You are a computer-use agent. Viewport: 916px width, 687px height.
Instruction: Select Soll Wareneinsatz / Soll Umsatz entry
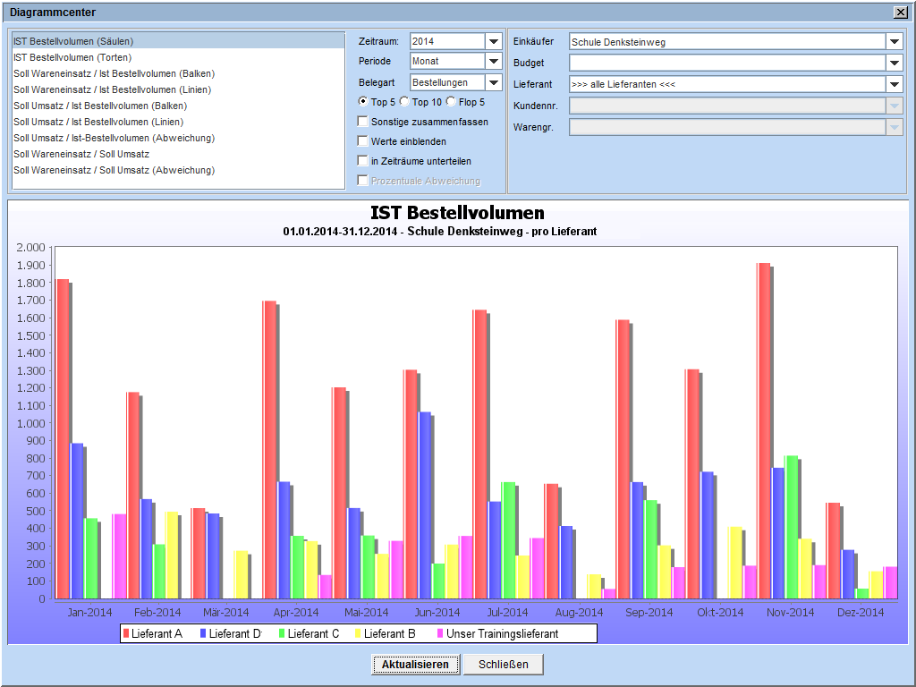pos(81,154)
